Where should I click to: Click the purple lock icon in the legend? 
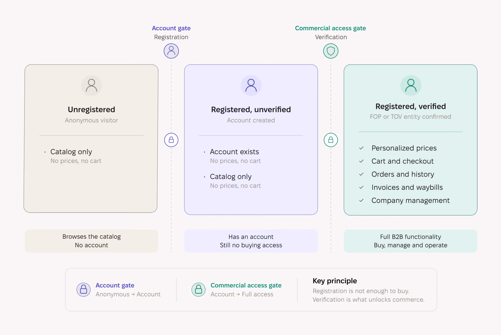click(84, 290)
